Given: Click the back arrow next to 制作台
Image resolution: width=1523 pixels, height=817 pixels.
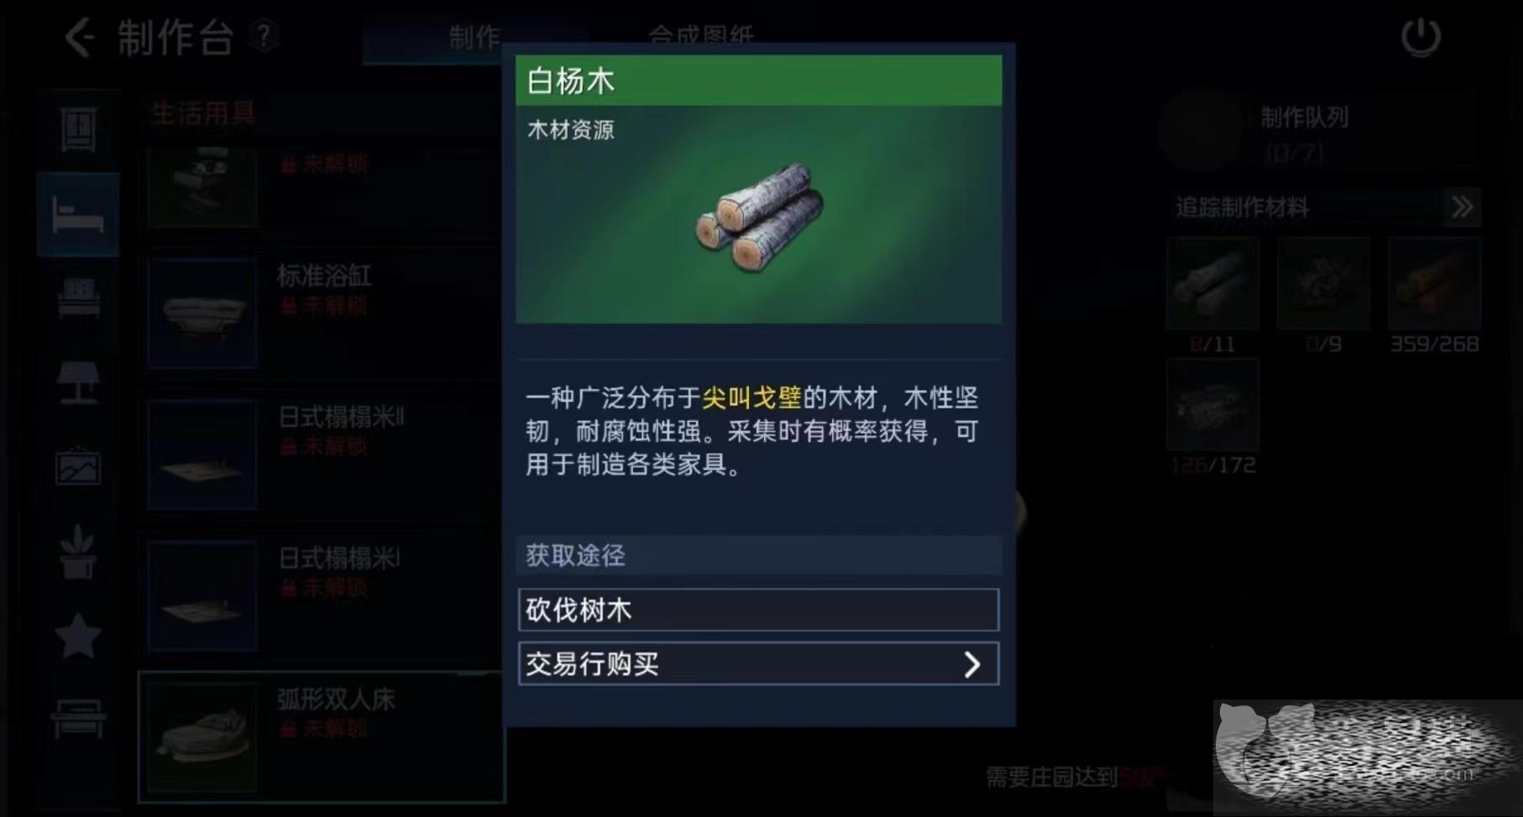Looking at the screenshot, I should (x=80, y=37).
